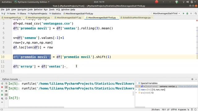Open the status bar bin icon
198x111 pixels.
pos(192,110)
